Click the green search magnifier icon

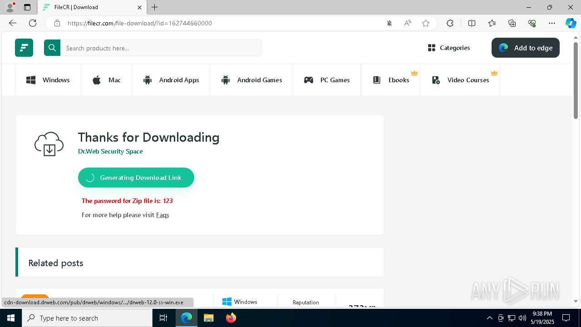52,48
